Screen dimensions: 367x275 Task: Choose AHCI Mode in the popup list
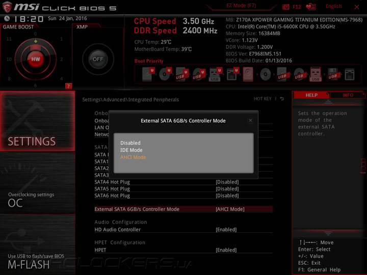point(133,157)
